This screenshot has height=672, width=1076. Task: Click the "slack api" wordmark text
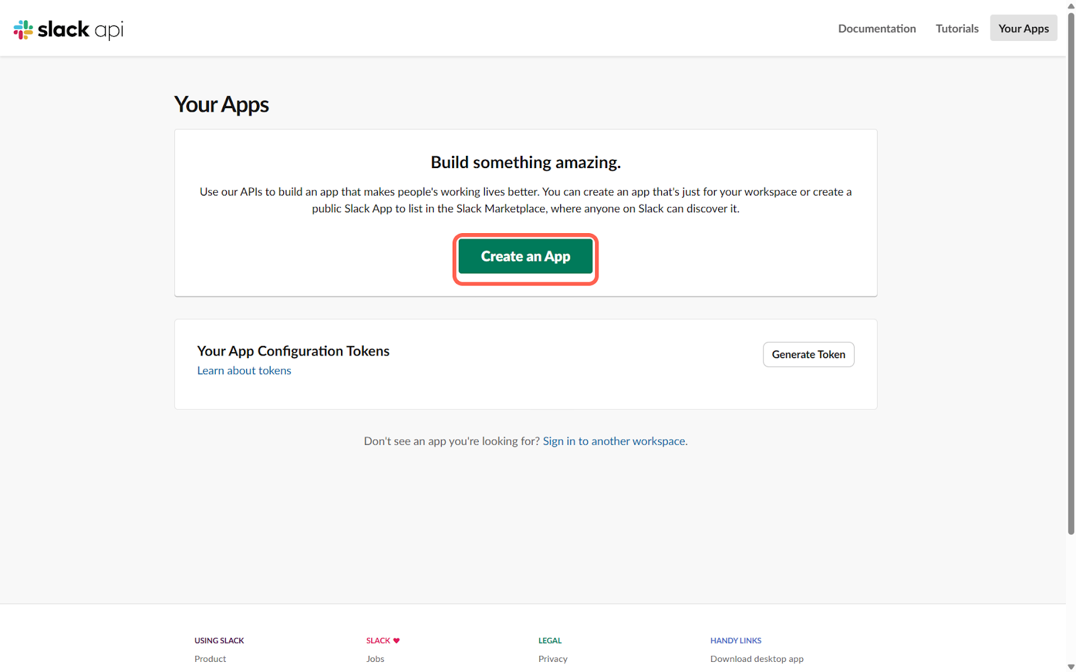81,30
